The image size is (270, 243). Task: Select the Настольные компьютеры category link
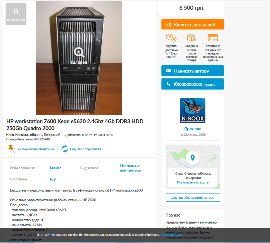coord(131,168)
